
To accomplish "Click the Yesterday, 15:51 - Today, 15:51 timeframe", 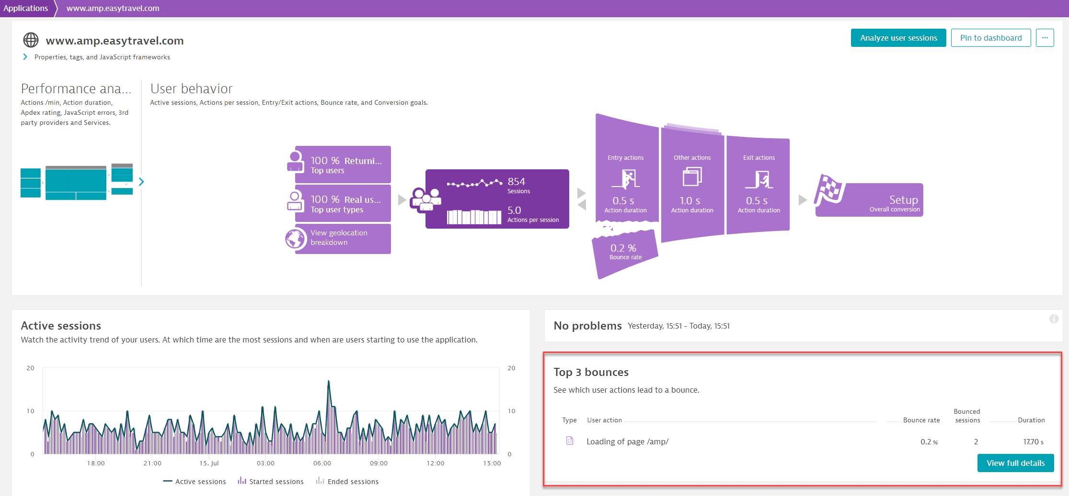I will point(678,326).
